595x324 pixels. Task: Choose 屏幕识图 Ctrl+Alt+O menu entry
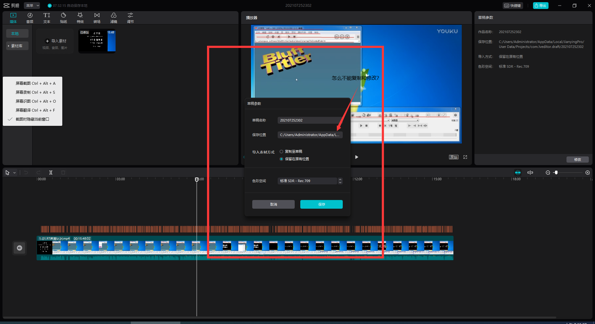tap(33, 101)
